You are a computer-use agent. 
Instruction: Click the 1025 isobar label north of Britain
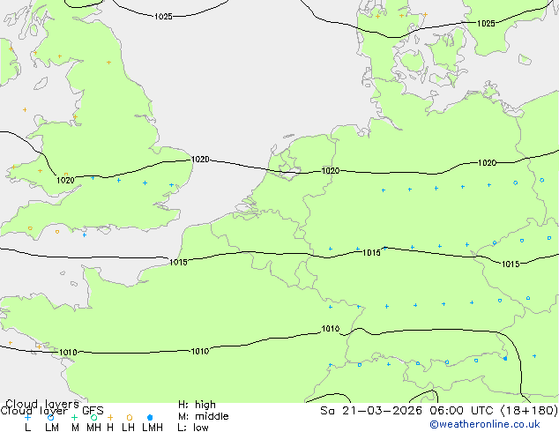tap(163, 17)
